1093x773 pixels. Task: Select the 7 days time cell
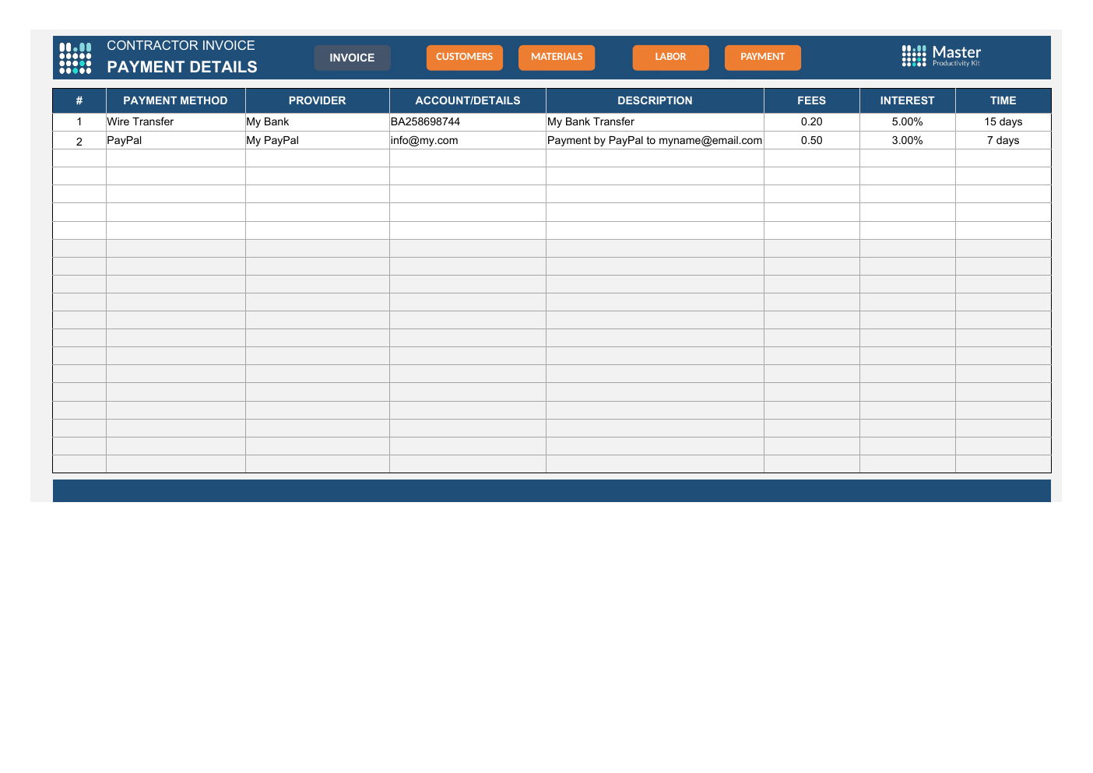pyautogui.click(x=1003, y=140)
